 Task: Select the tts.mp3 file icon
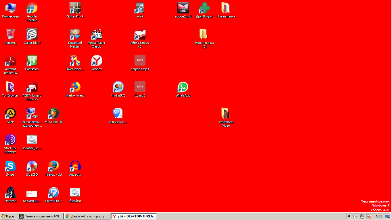tap(140, 87)
